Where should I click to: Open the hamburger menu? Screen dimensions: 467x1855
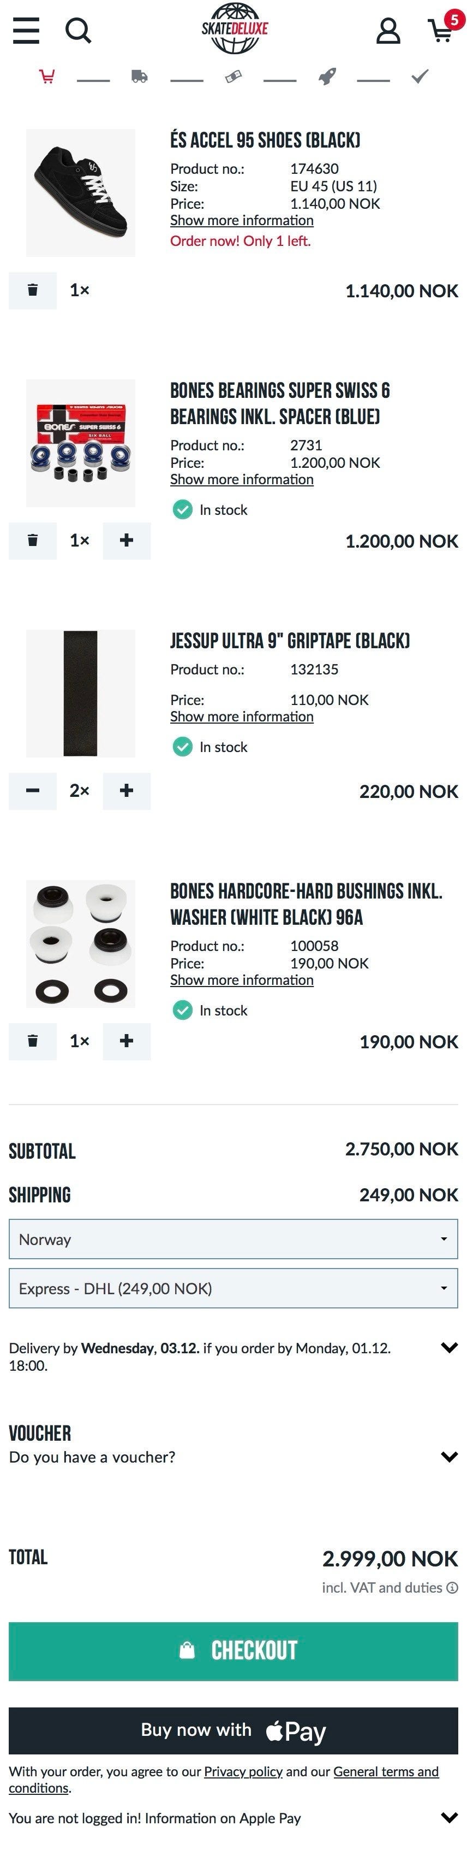26,30
